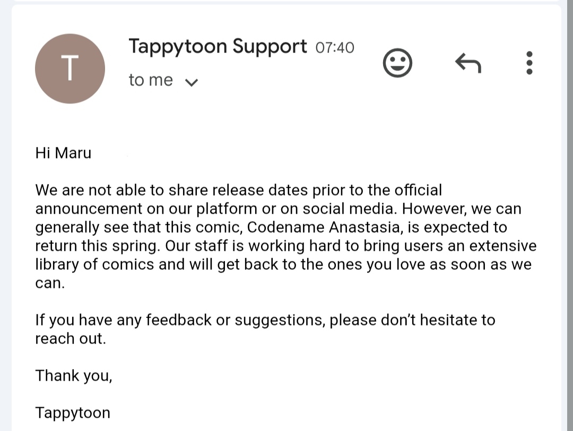Tap the "to me" recipient label

151,80
